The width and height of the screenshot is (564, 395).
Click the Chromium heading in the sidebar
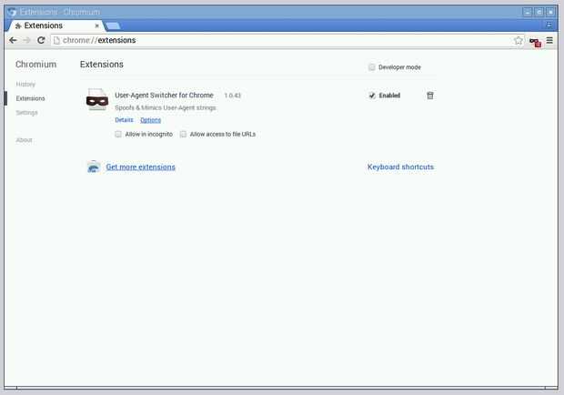click(36, 65)
